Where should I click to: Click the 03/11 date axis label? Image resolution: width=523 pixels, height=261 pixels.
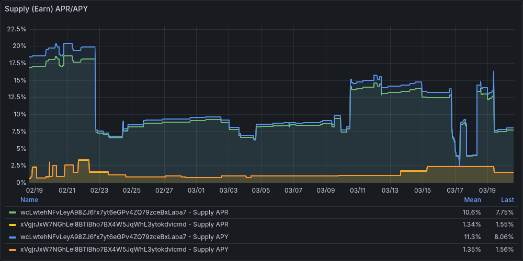point(358,191)
